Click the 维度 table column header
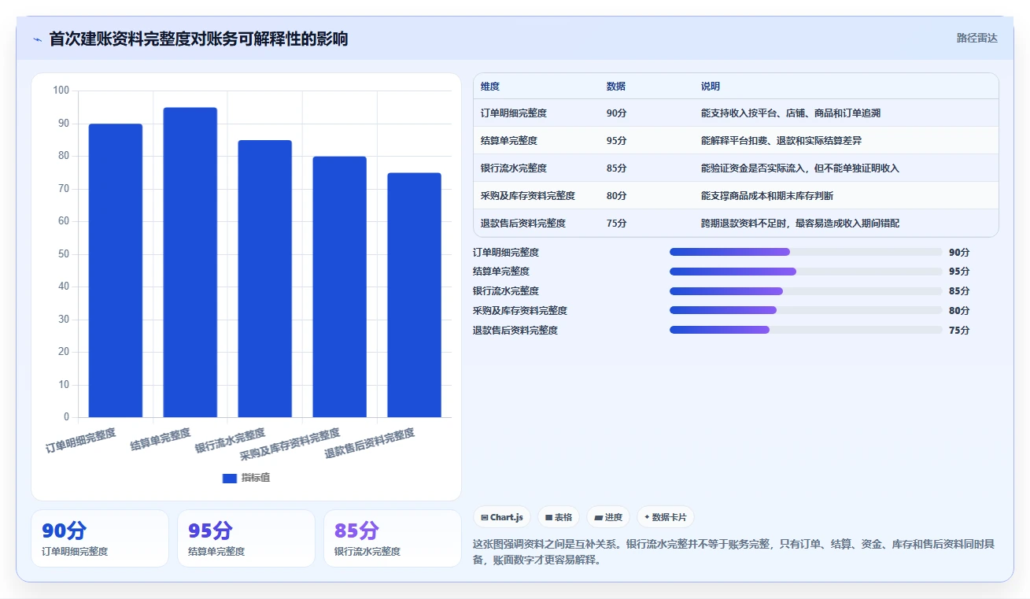This screenshot has height=599, width=1030. pyautogui.click(x=490, y=87)
